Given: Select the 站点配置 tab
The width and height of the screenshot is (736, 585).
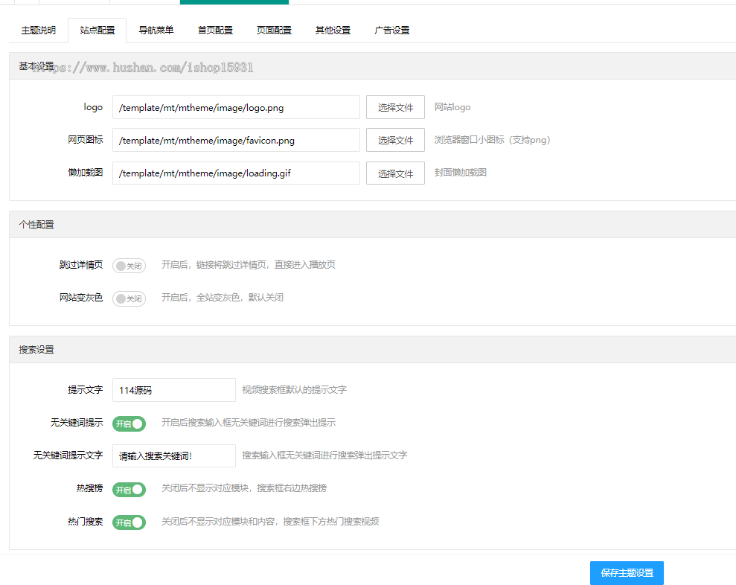Looking at the screenshot, I should 97,31.
